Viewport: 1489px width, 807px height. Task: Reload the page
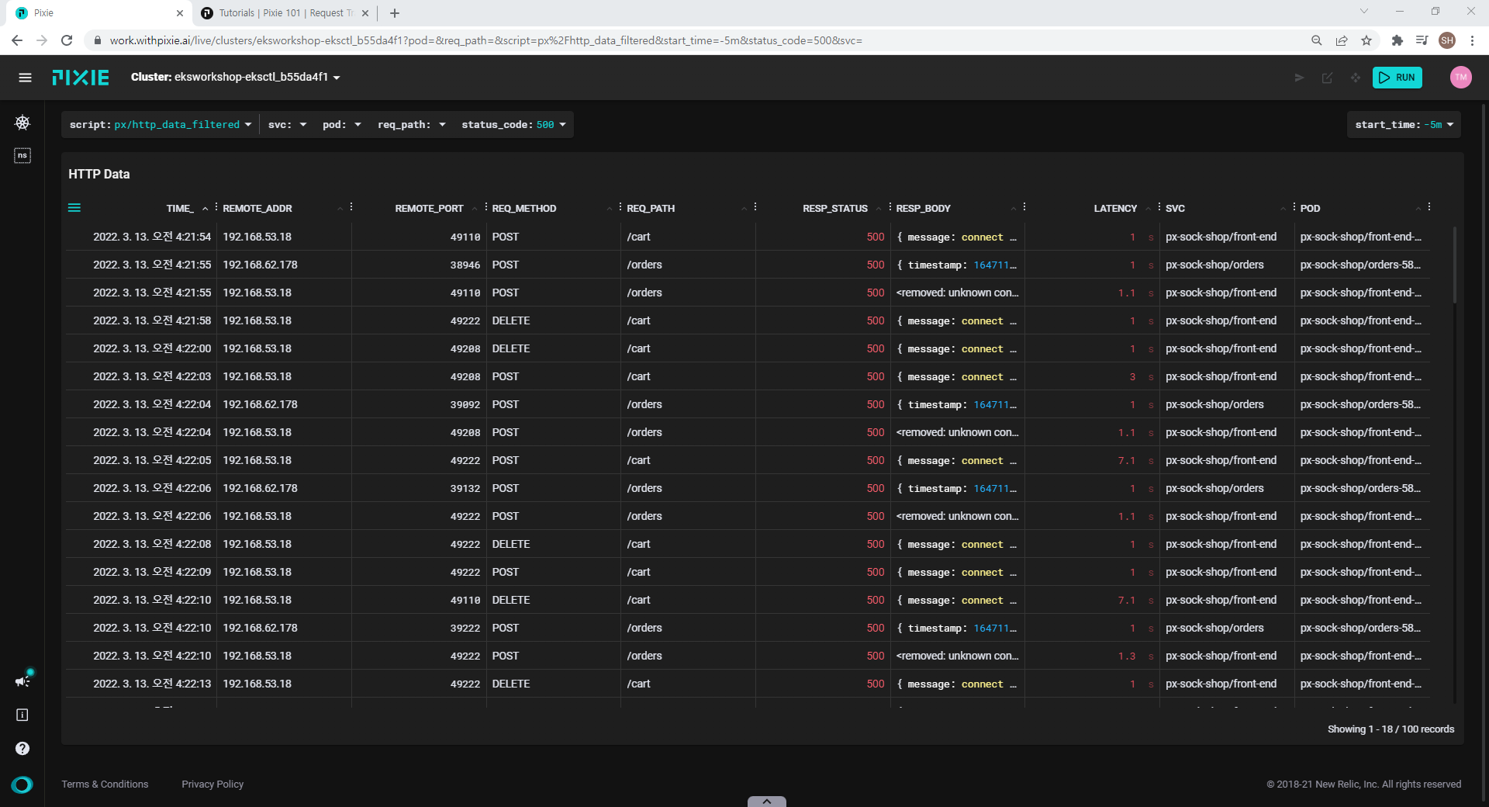coord(67,40)
